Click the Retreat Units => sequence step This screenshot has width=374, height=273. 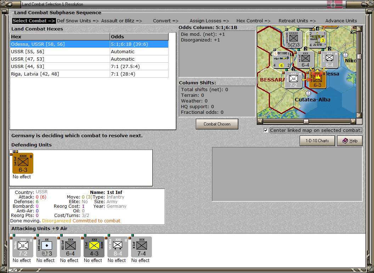click(297, 21)
